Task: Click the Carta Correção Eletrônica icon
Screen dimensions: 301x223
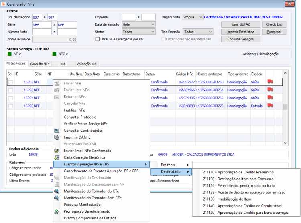Action: [57, 157]
